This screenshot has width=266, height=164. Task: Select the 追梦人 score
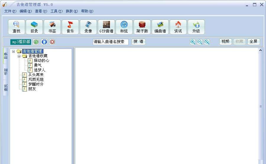40,70
